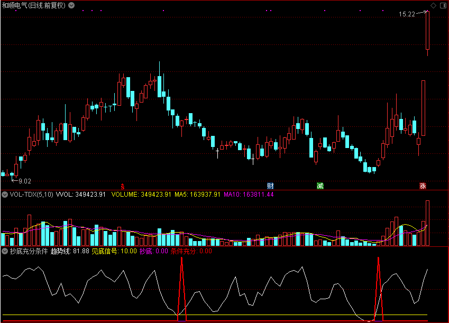Screen dimensions: 449x323
Task: Click the 9.02 low price label
Action: [25, 181]
